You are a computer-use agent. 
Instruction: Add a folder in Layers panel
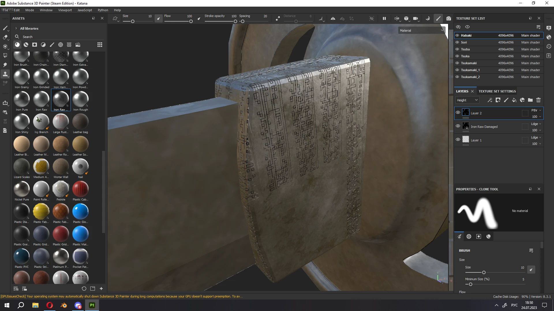(530, 100)
